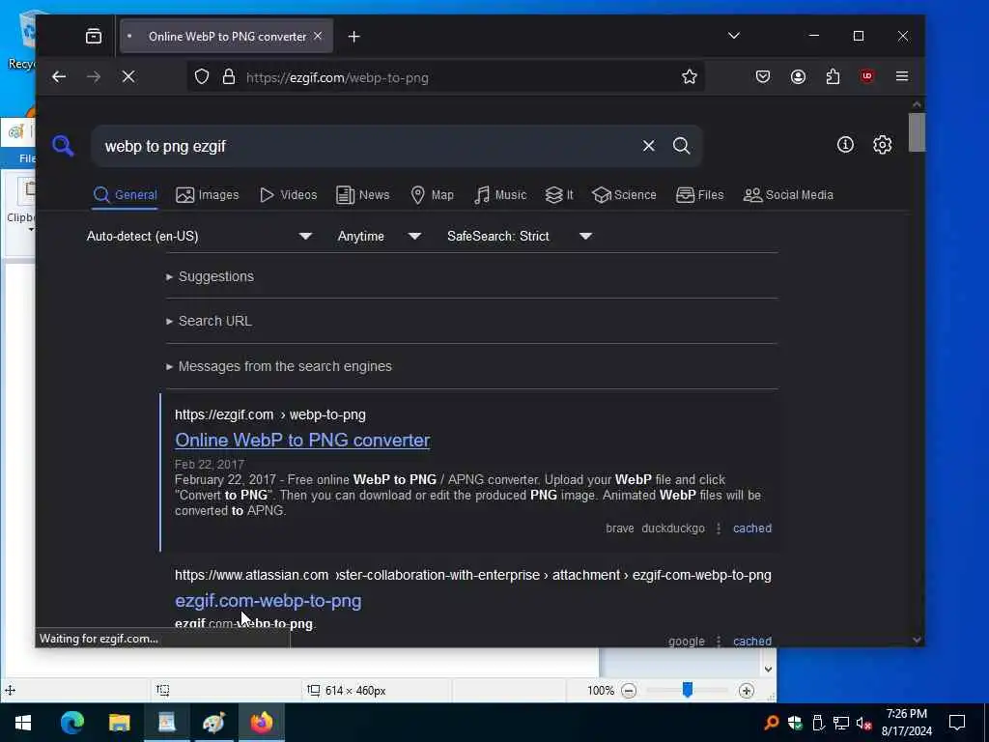Open cached version of ezgif result
Viewport: 989px width, 742px height.
tap(751, 528)
